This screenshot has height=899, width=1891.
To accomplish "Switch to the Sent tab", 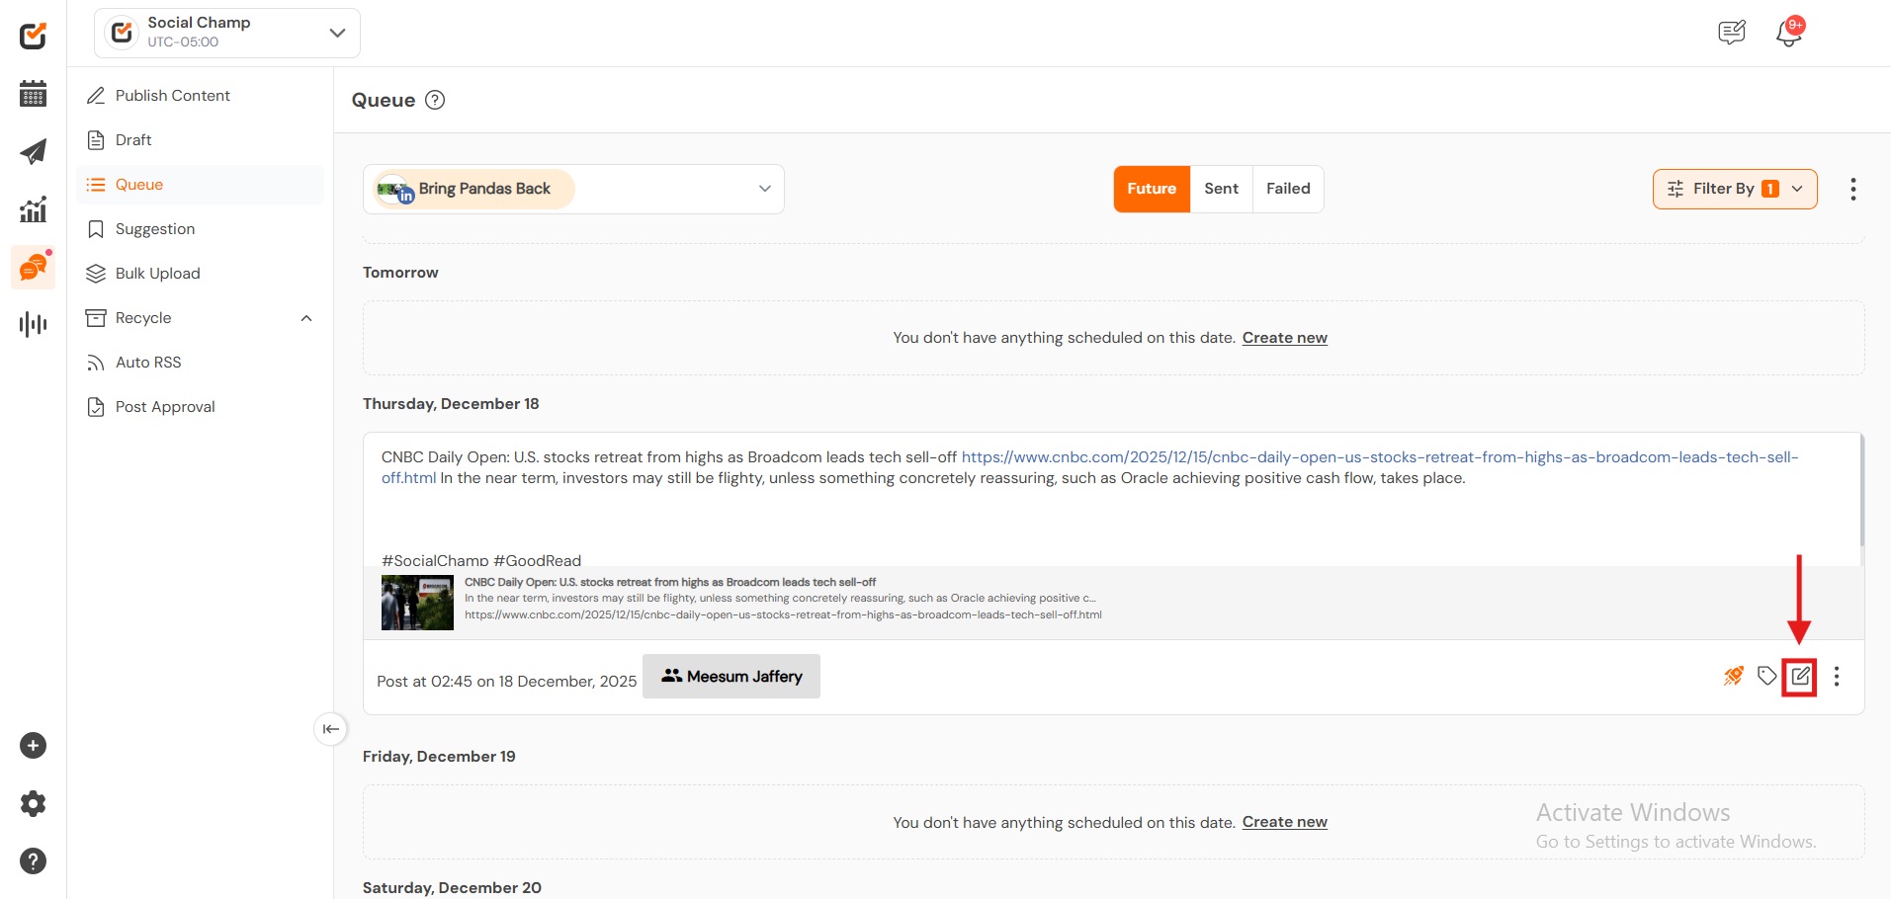I will pos(1221,189).
